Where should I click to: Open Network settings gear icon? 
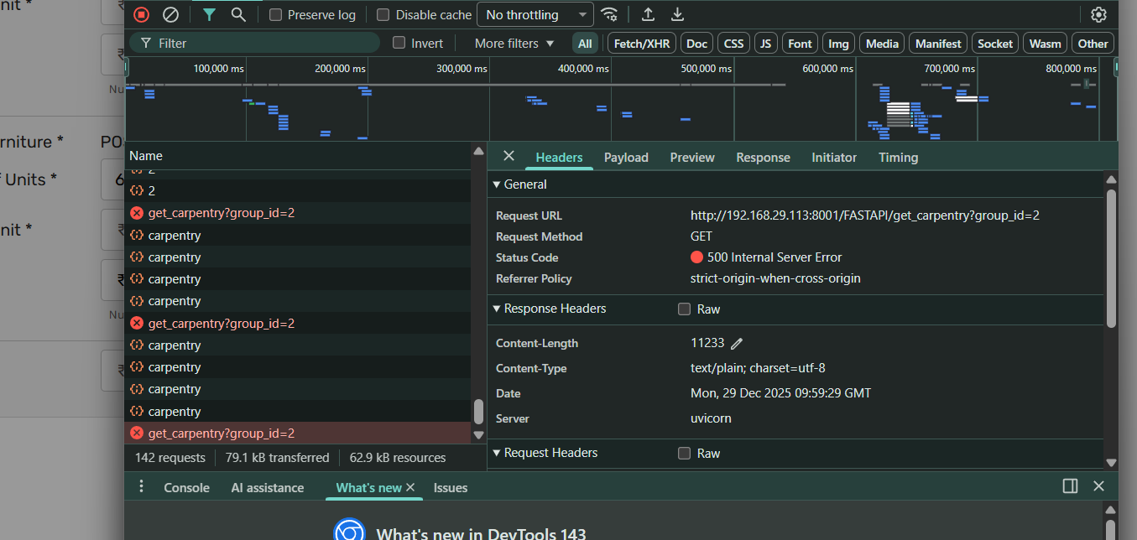coord(1098,14)
